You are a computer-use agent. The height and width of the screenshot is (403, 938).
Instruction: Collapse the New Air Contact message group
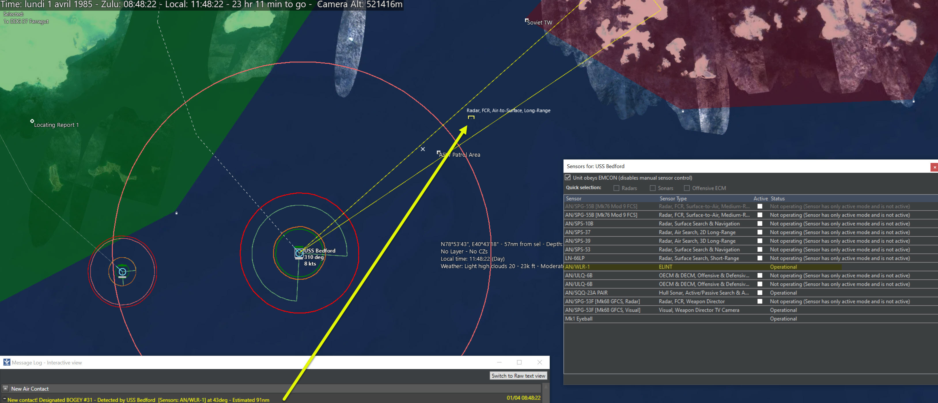pyautogui.click(x=5, y=388)
